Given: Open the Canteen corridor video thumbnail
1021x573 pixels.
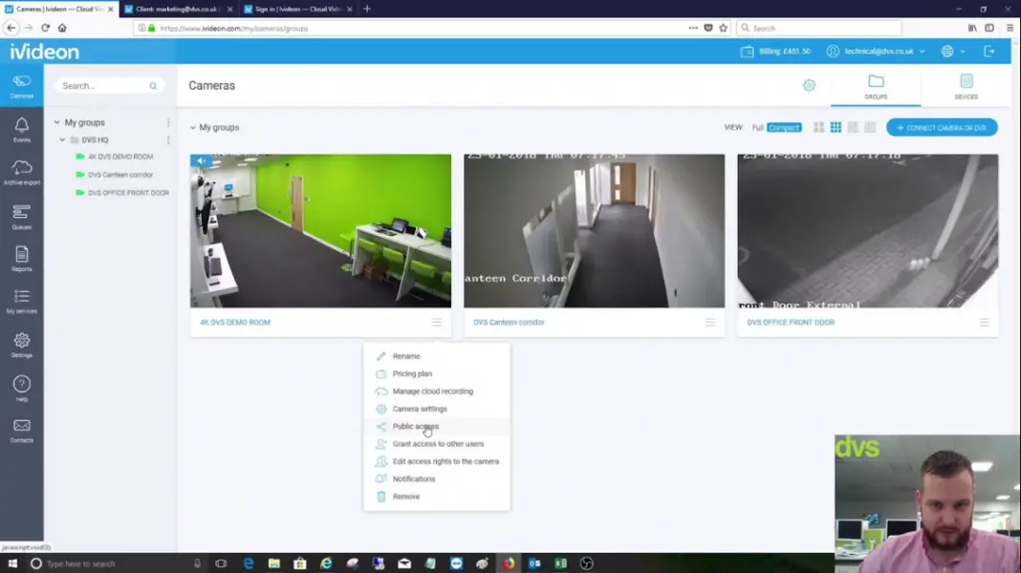Looking at the screenshot, I should pyautogui.click(x=594, y=231).
